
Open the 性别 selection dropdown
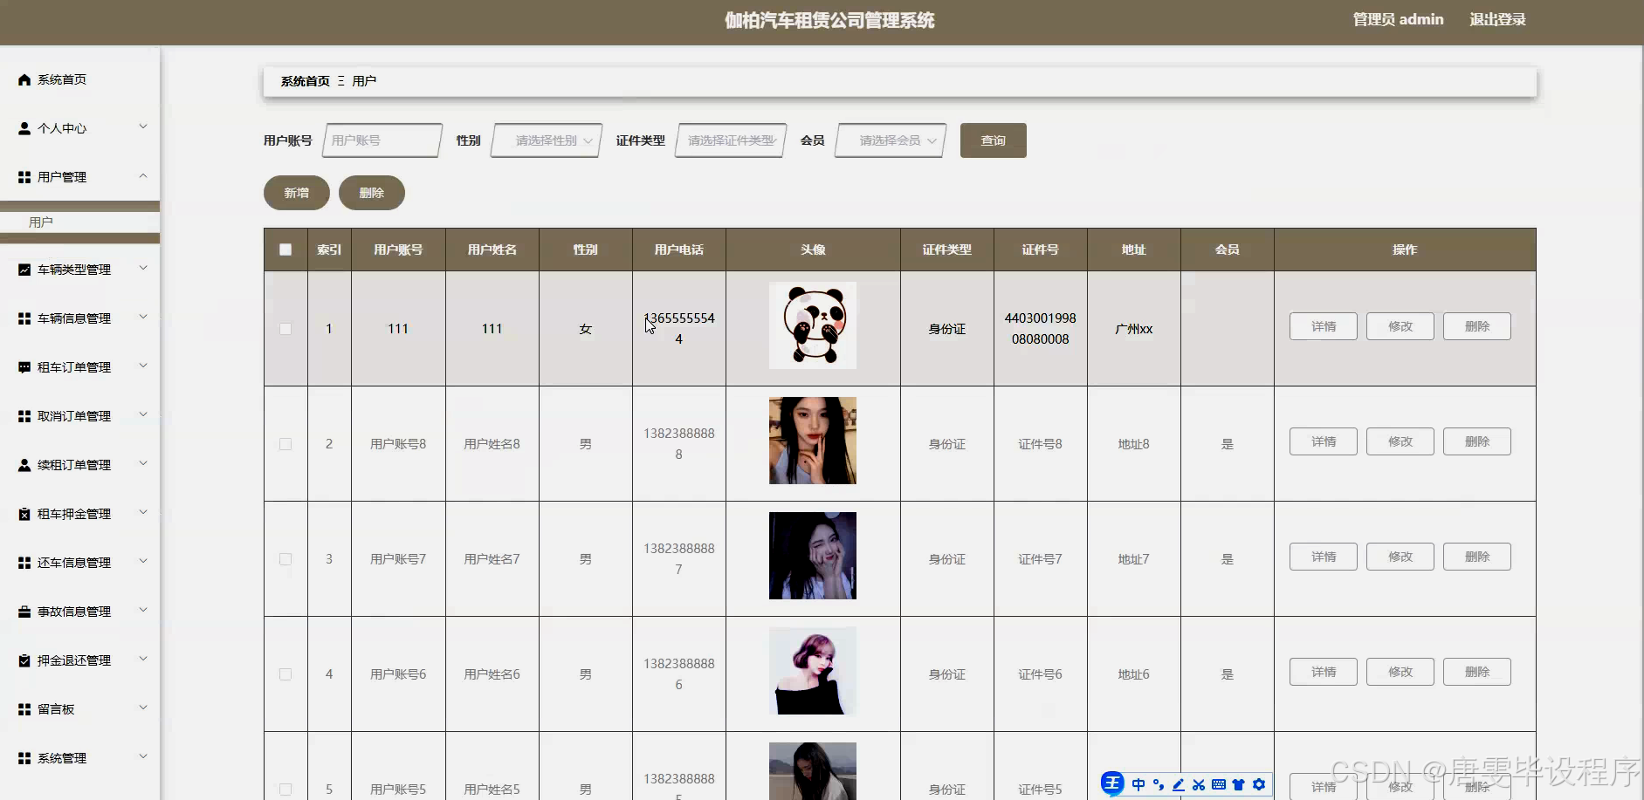coord(547,140)
